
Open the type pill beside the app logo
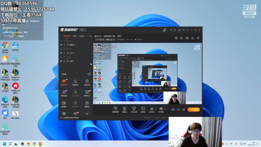pyautogui.click(x=83, y=30)
